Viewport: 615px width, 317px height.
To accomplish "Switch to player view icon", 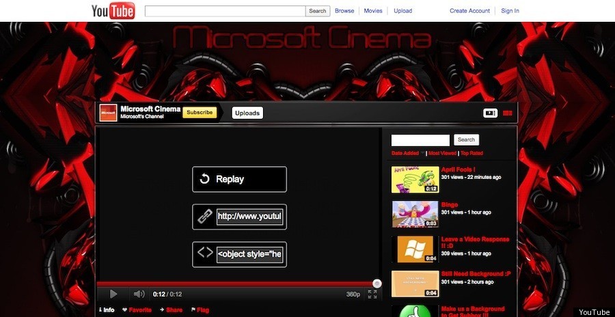I will (x=490, y=113).
